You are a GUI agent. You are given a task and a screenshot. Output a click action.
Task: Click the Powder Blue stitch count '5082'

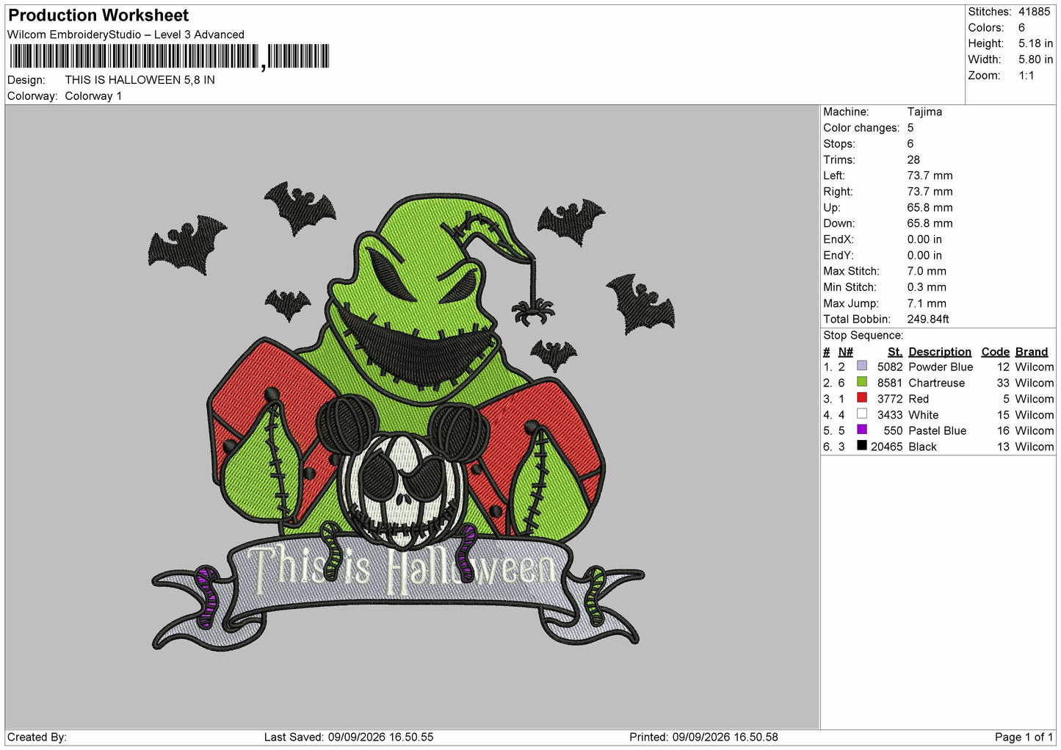pos(890,367)
